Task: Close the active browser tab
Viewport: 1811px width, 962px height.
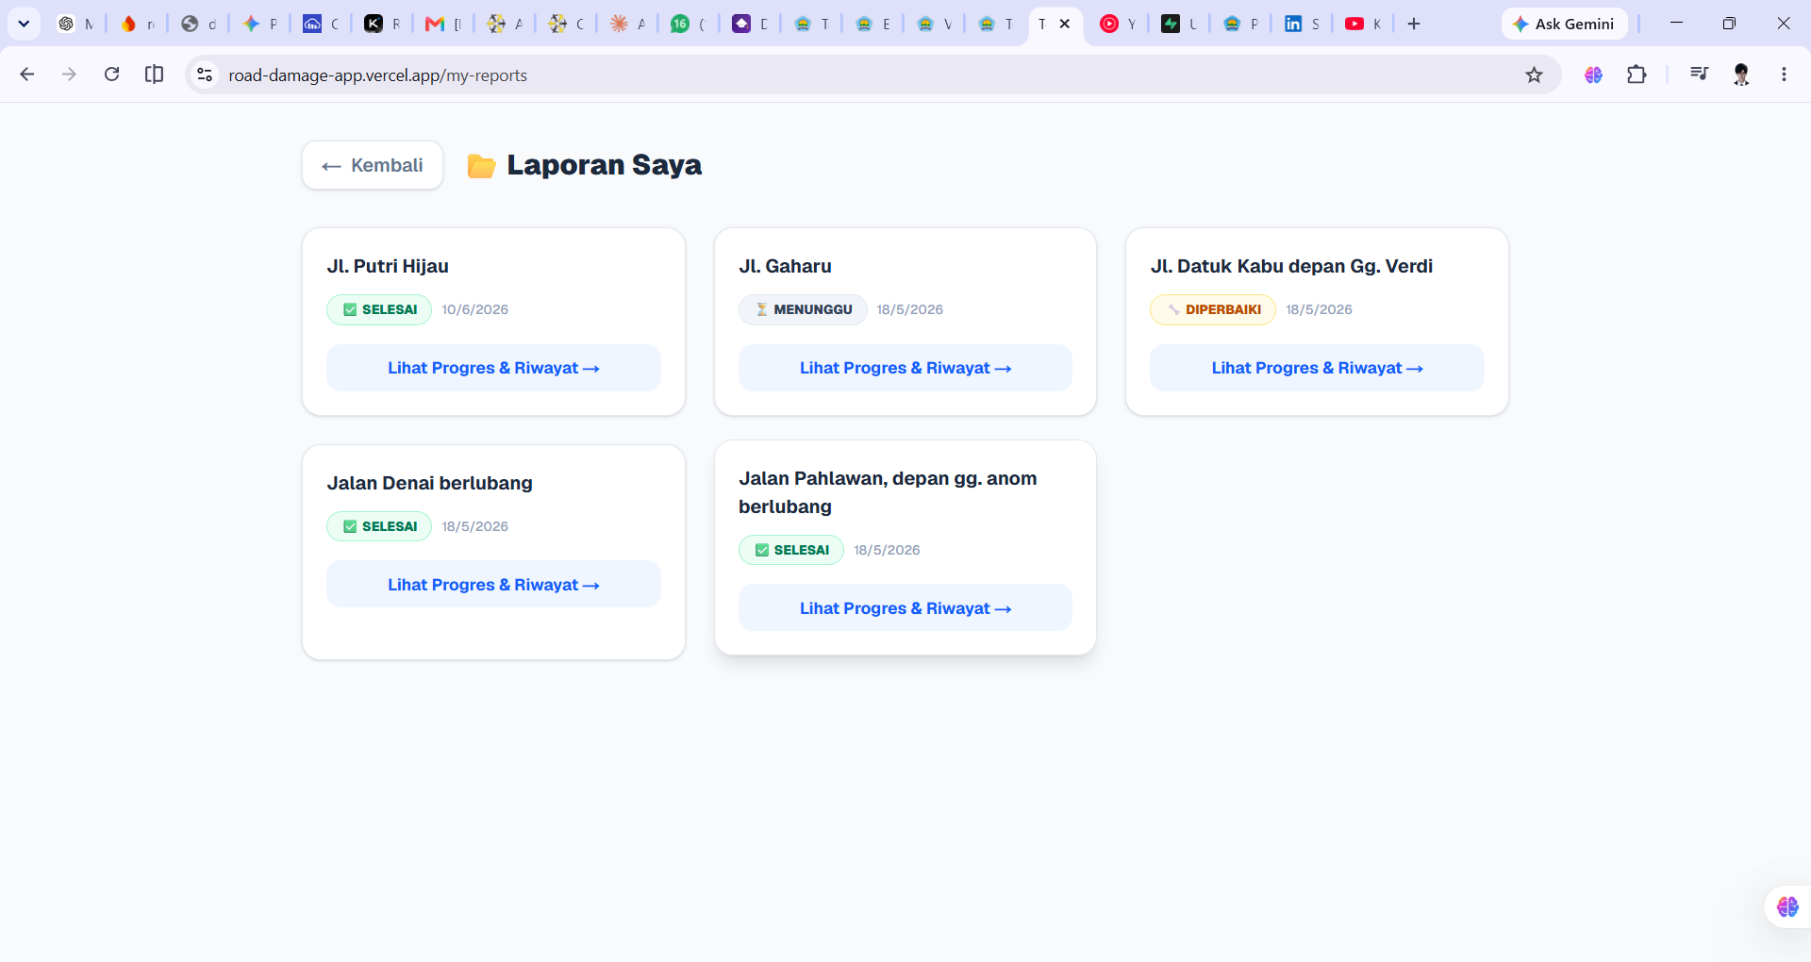Action: tap(1065, 24)
